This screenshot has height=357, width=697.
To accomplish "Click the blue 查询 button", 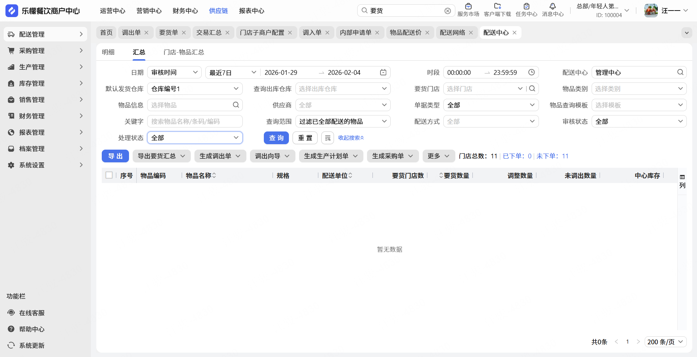I will [x=276, y=138].
